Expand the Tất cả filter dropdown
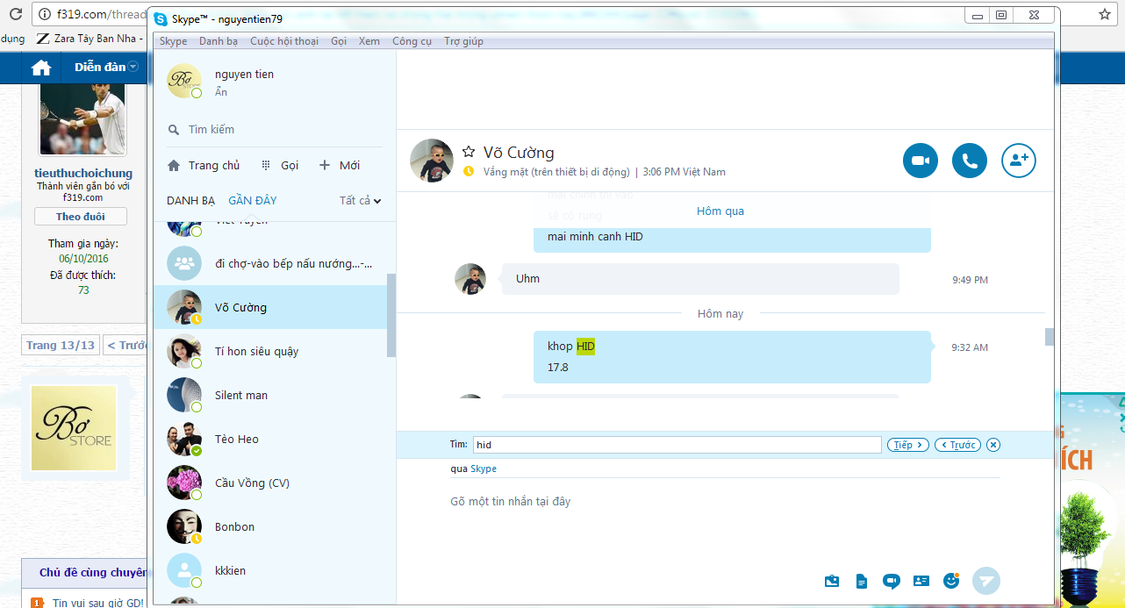Viewport: 1125px width, 608px height. (361, 201)
